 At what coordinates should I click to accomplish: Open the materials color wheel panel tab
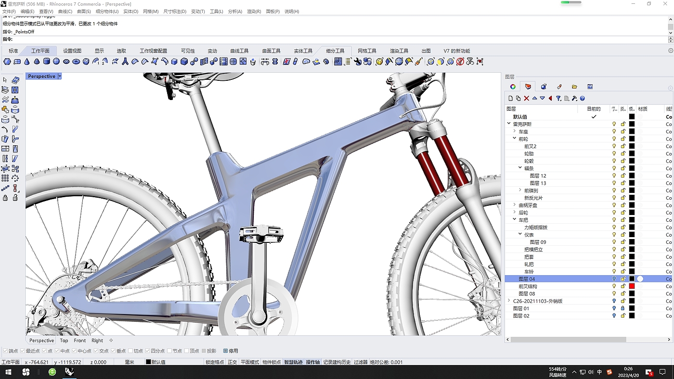click(513, 87)
